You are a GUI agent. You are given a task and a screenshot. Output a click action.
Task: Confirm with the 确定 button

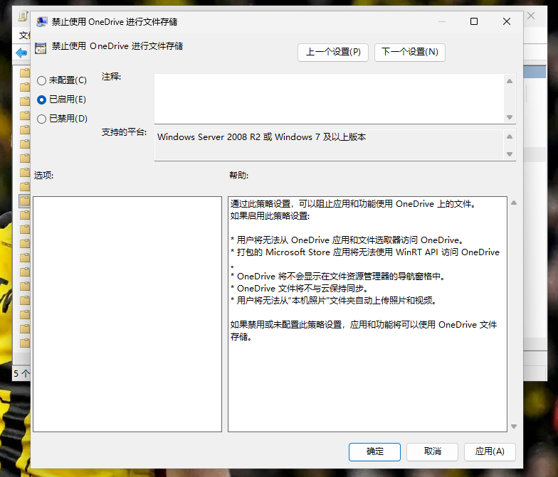click(x=374, y=452)
